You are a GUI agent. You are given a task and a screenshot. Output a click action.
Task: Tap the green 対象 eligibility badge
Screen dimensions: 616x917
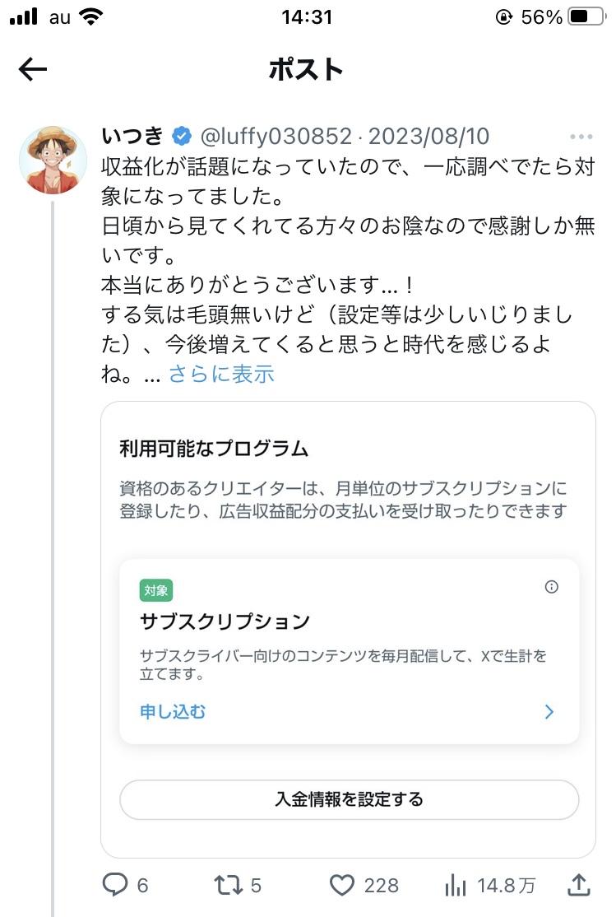pyautogui.click(x=156, y=589)
